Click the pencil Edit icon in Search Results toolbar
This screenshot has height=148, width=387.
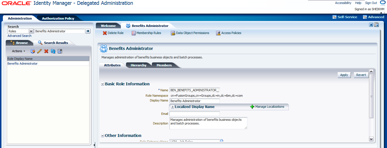[x=39, y=51]
